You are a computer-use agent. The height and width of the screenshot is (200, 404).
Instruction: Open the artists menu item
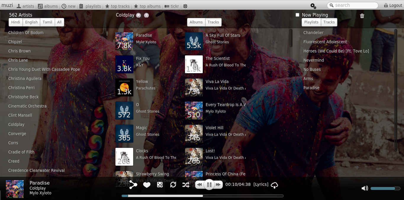pos(25,6)
